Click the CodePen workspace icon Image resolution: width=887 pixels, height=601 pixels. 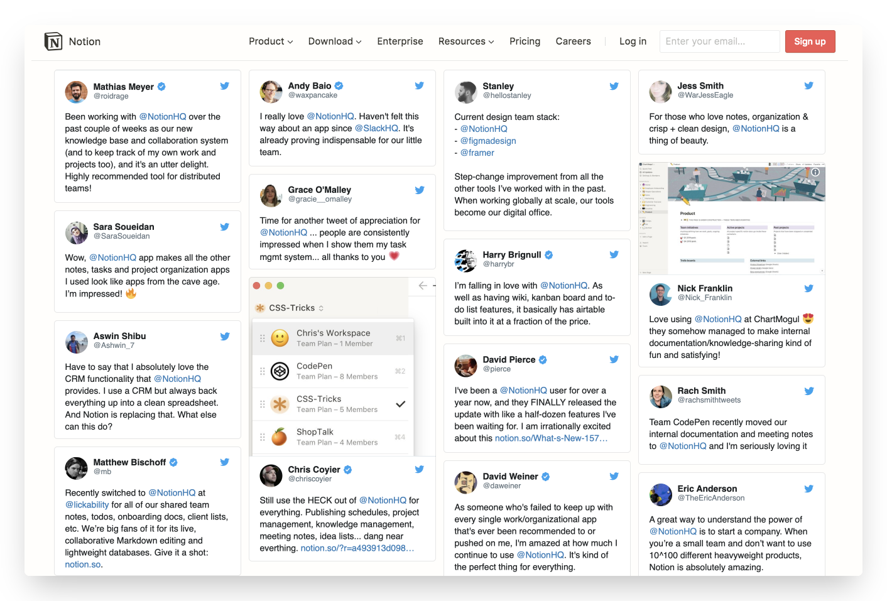tap(280, 371)
